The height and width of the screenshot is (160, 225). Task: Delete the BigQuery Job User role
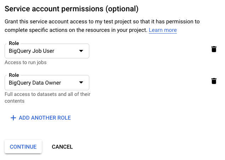pyautogui.click(x=214, y=49)
